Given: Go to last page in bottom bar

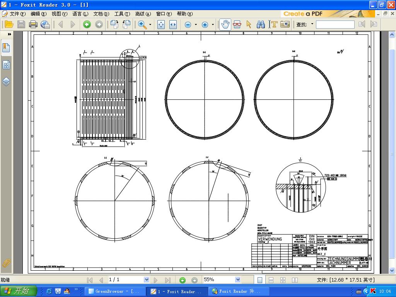Looking at the screenshot, I should point(167,280).
